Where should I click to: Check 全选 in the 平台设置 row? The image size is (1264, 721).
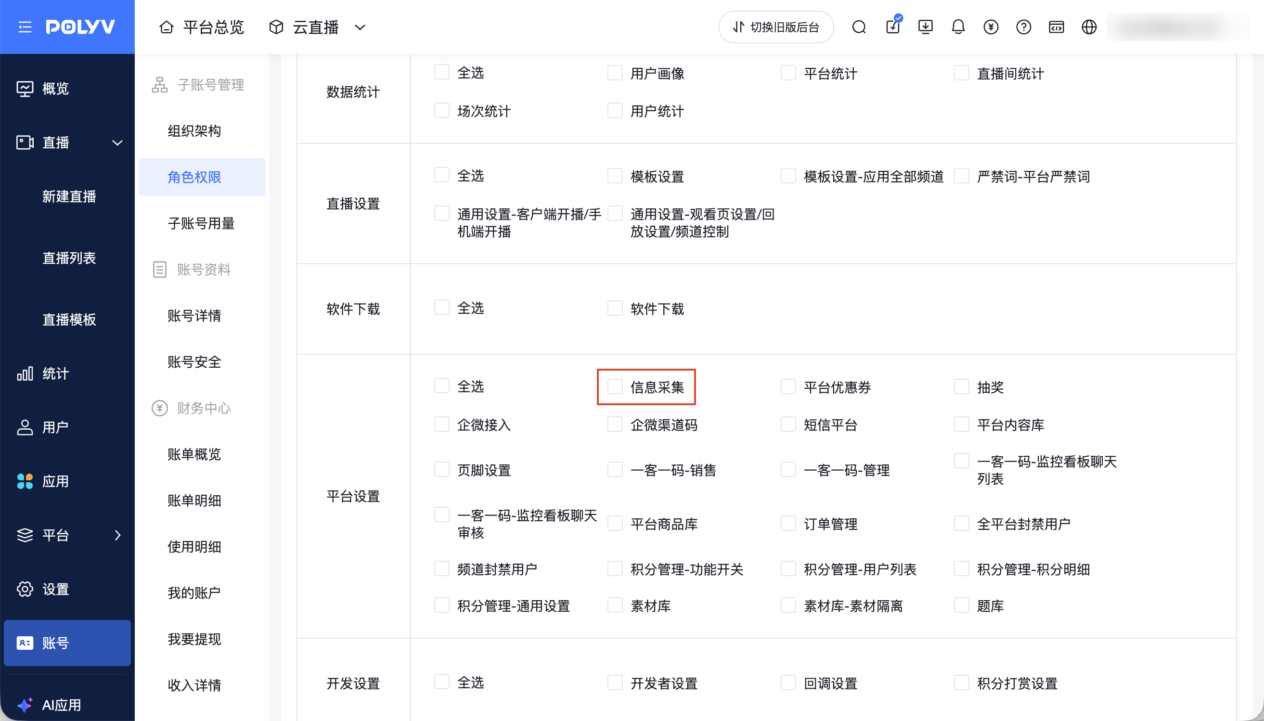pos(442,386)
